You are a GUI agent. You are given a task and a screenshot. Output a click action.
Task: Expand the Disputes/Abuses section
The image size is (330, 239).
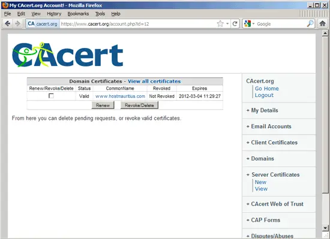(x=270, y=236)
